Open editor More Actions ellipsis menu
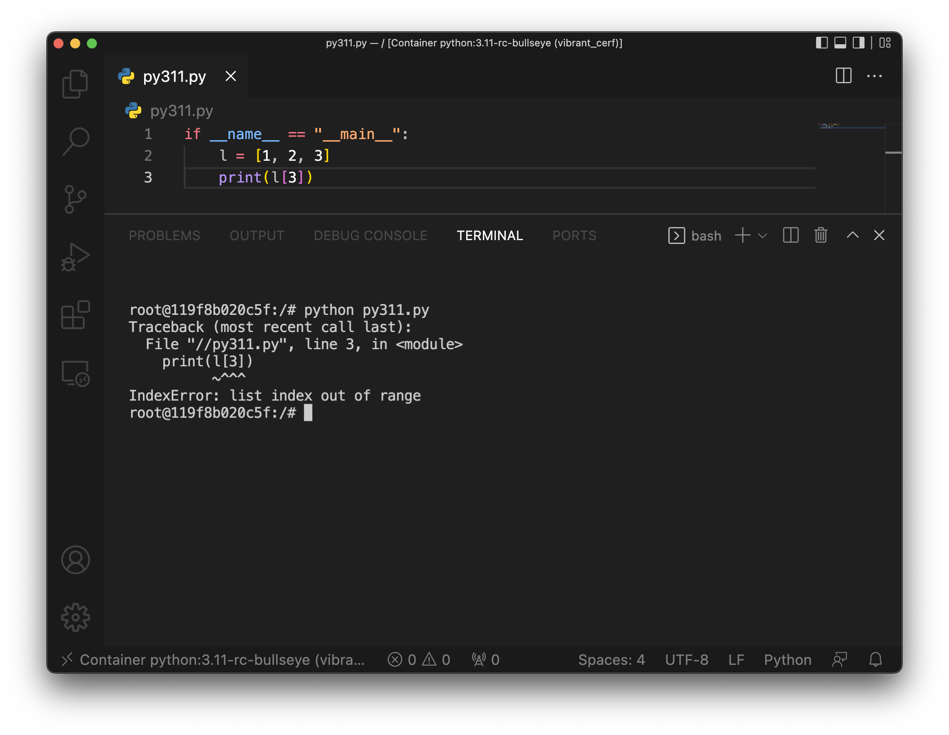The image size is (949, 735). click(874, 76)
